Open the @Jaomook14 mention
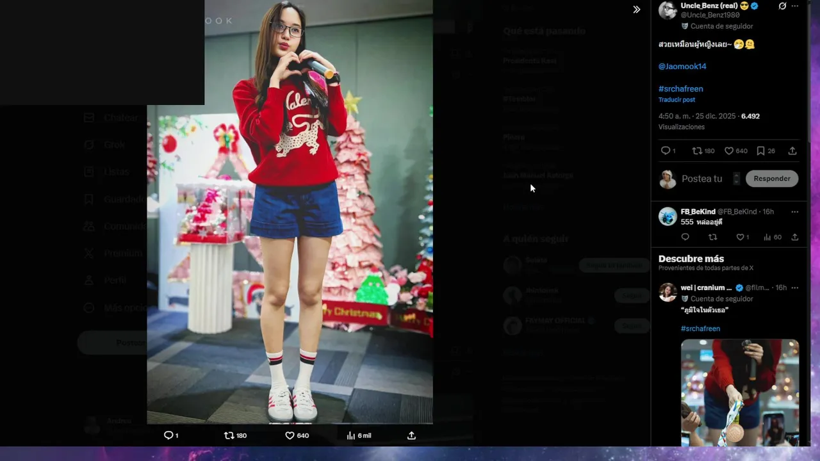This screenshot has height=461, width=820. click(682, 67)
